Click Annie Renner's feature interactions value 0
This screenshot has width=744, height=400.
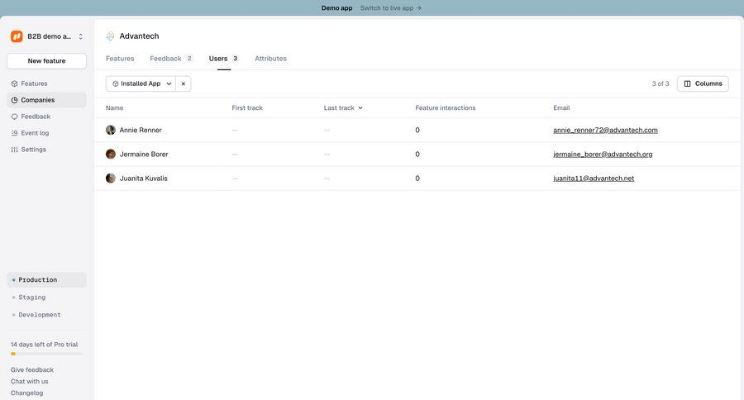pos(417,130)
